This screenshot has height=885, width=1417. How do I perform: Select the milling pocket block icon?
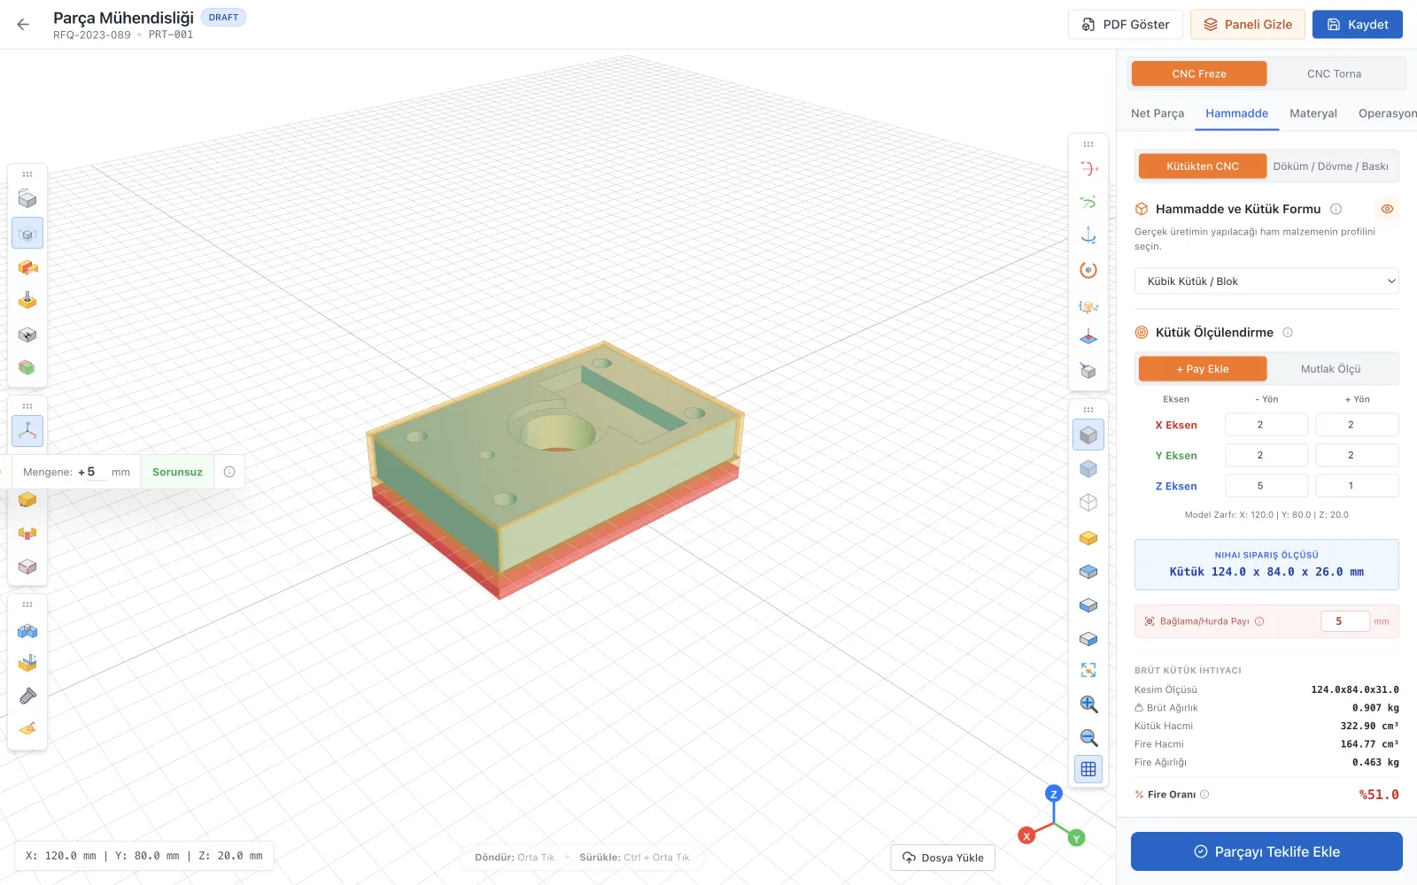(27, 663)
